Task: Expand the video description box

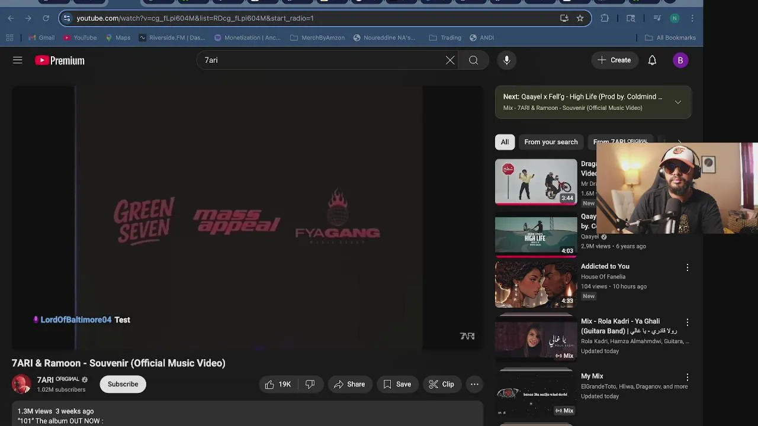Action: [x=248, y=414]
